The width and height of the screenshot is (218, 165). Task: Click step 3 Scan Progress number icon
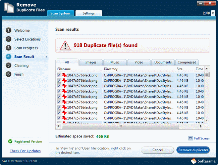pyautogui.click(x=8, y=48)
